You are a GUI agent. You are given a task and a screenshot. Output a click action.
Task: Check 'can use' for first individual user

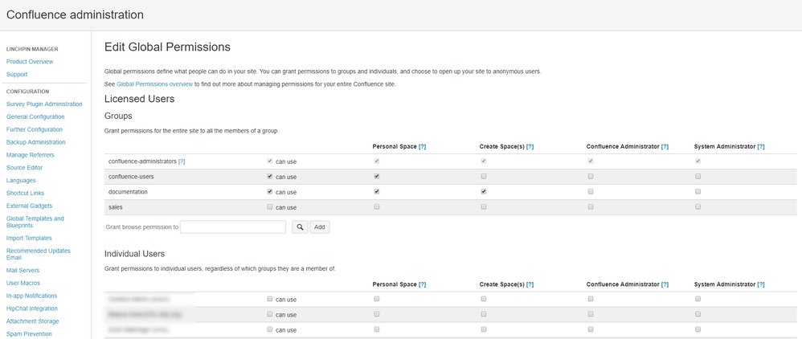click(x=269, y=299)
